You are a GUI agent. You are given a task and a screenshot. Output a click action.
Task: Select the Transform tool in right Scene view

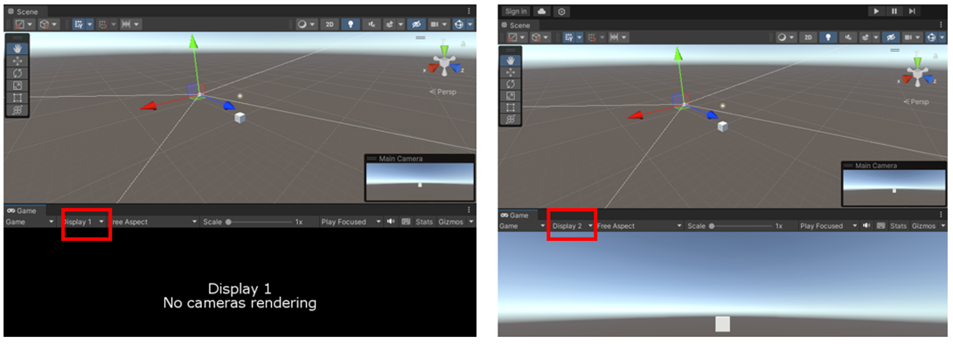pyautogui.click(x=511, y=120)
